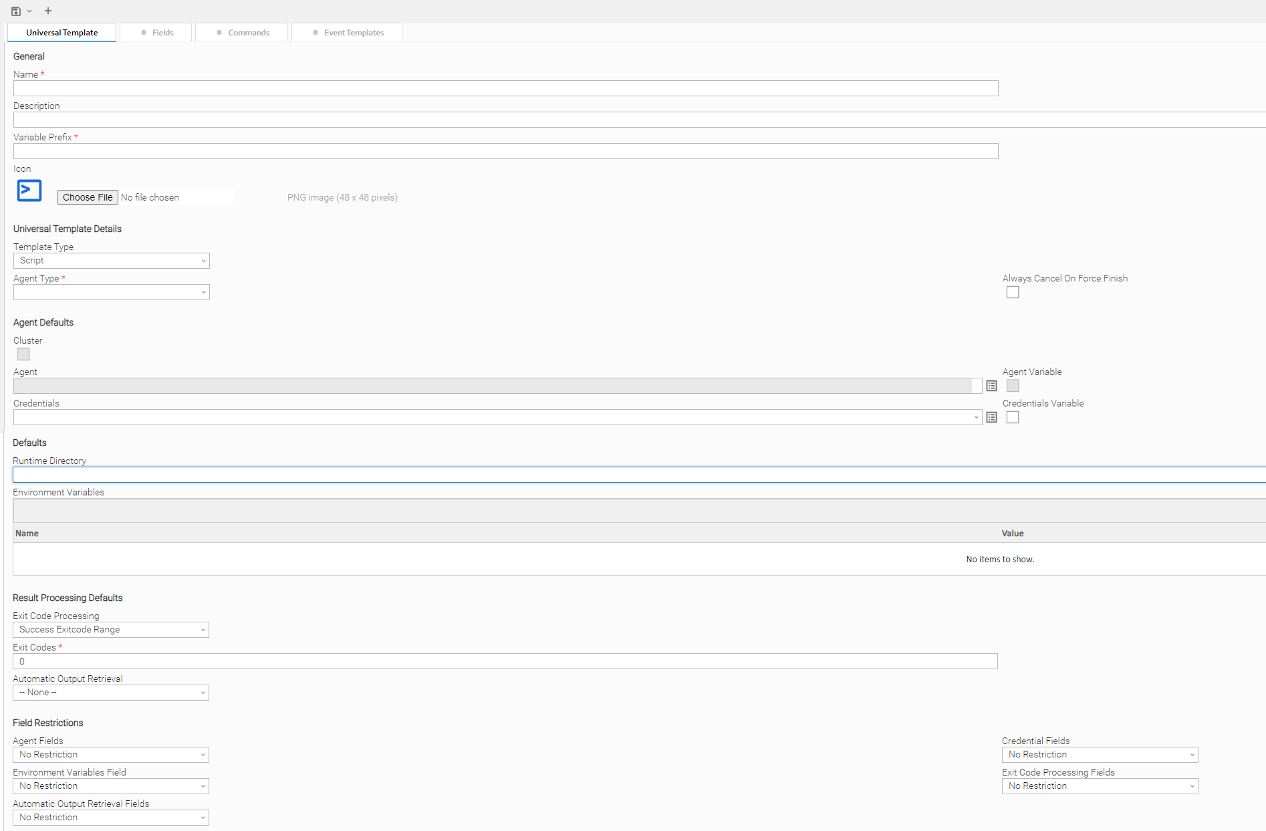Image resolution: width=1266 pixels, height=831 pixels.
Task: Switch to the Fields tab
Action: click(156, 33)
